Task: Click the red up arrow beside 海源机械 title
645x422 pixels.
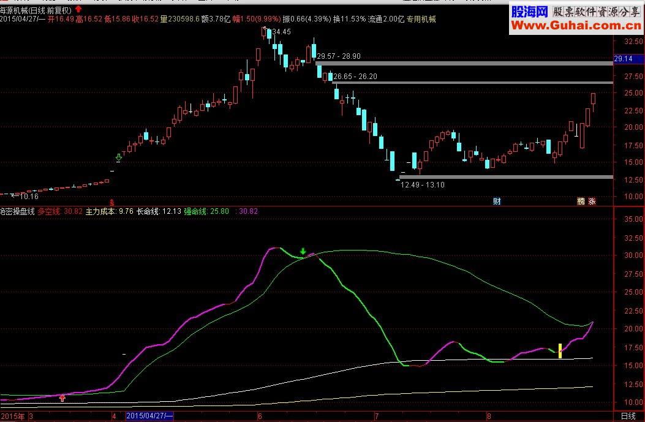Action: pyautogui.click(x=78, y=9)
